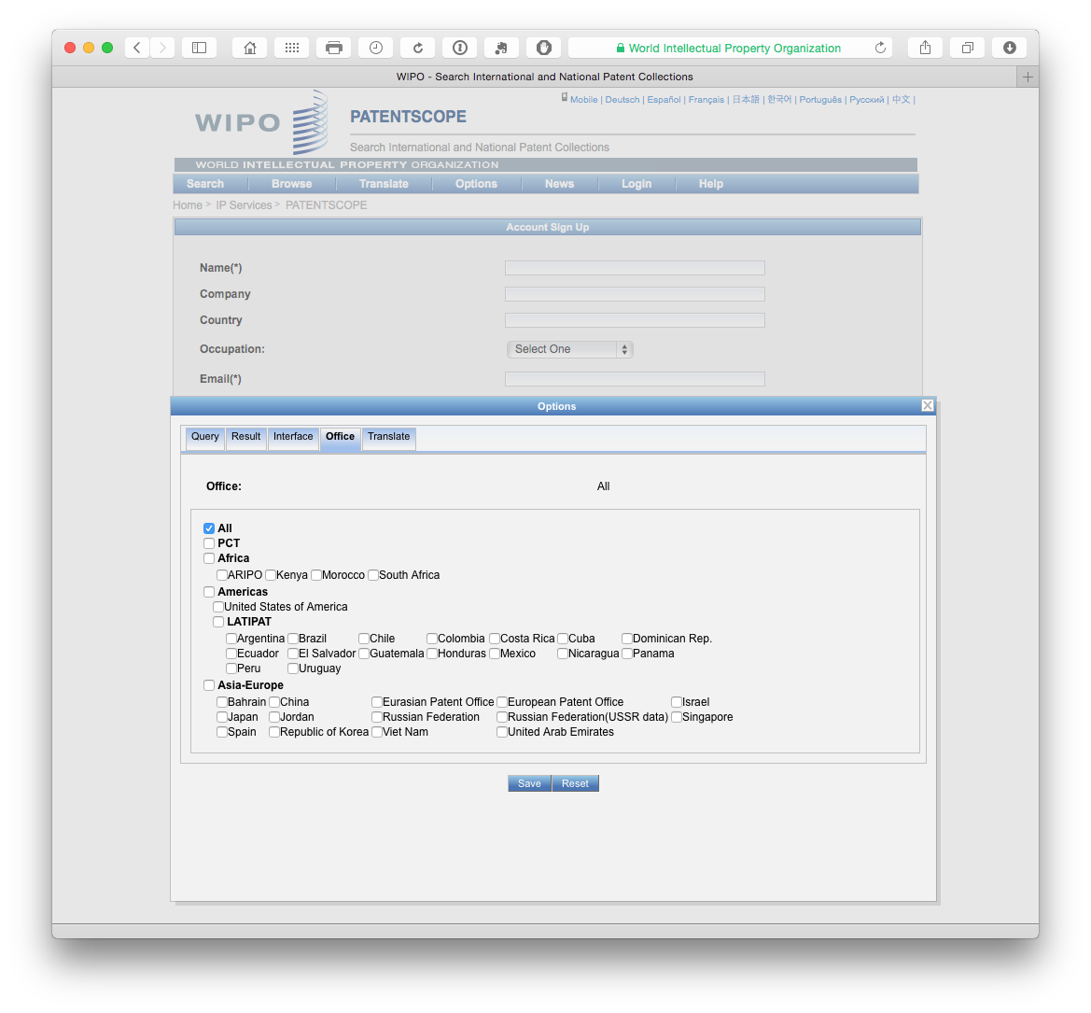Tick the European Patent Office checkbox
This screenshot has width=1091, height=1013.
[502, 702]
